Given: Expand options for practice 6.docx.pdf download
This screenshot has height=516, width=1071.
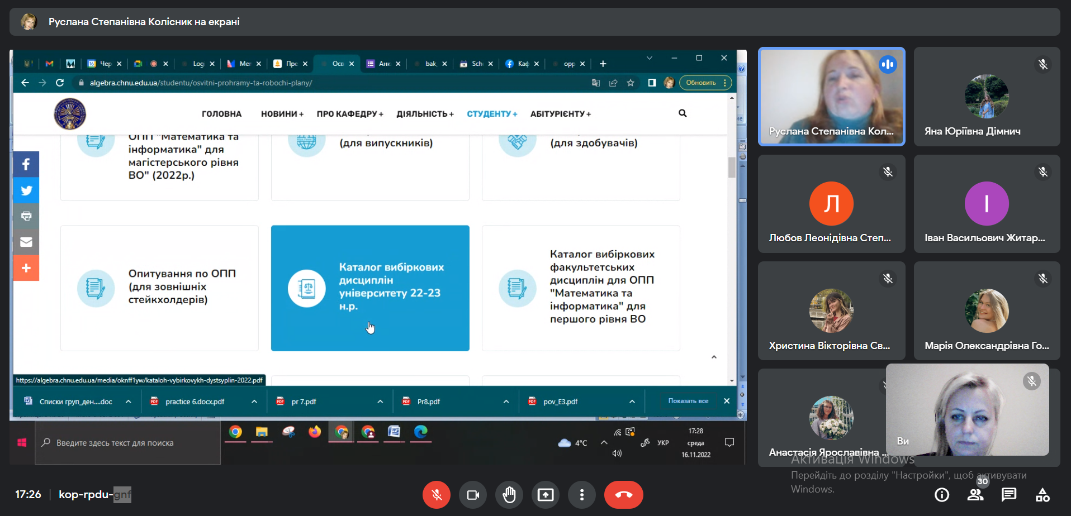Looking at the screenshot, I should tap(254, 402).
